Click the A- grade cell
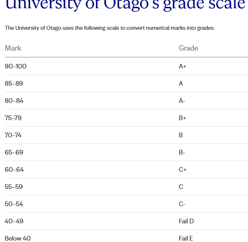The height and width of the screenshot is (242, 248). [x=182, y=101]
